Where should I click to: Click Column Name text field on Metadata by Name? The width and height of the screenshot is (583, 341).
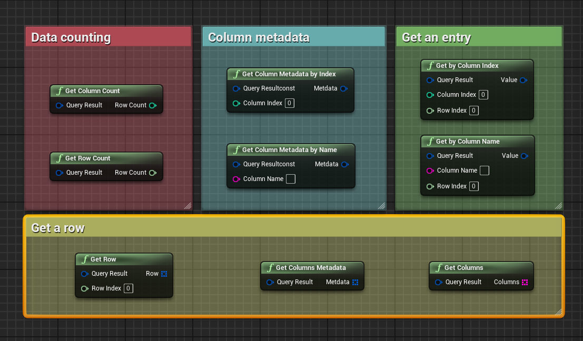click(291, 179)
